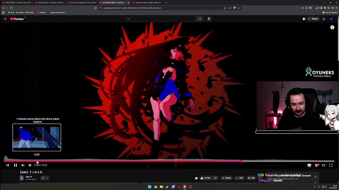Open the Ado channel name link

coord(28,177)
